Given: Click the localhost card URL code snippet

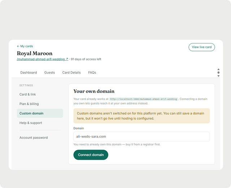Looking at the screenshot, I should click(144, 99).
